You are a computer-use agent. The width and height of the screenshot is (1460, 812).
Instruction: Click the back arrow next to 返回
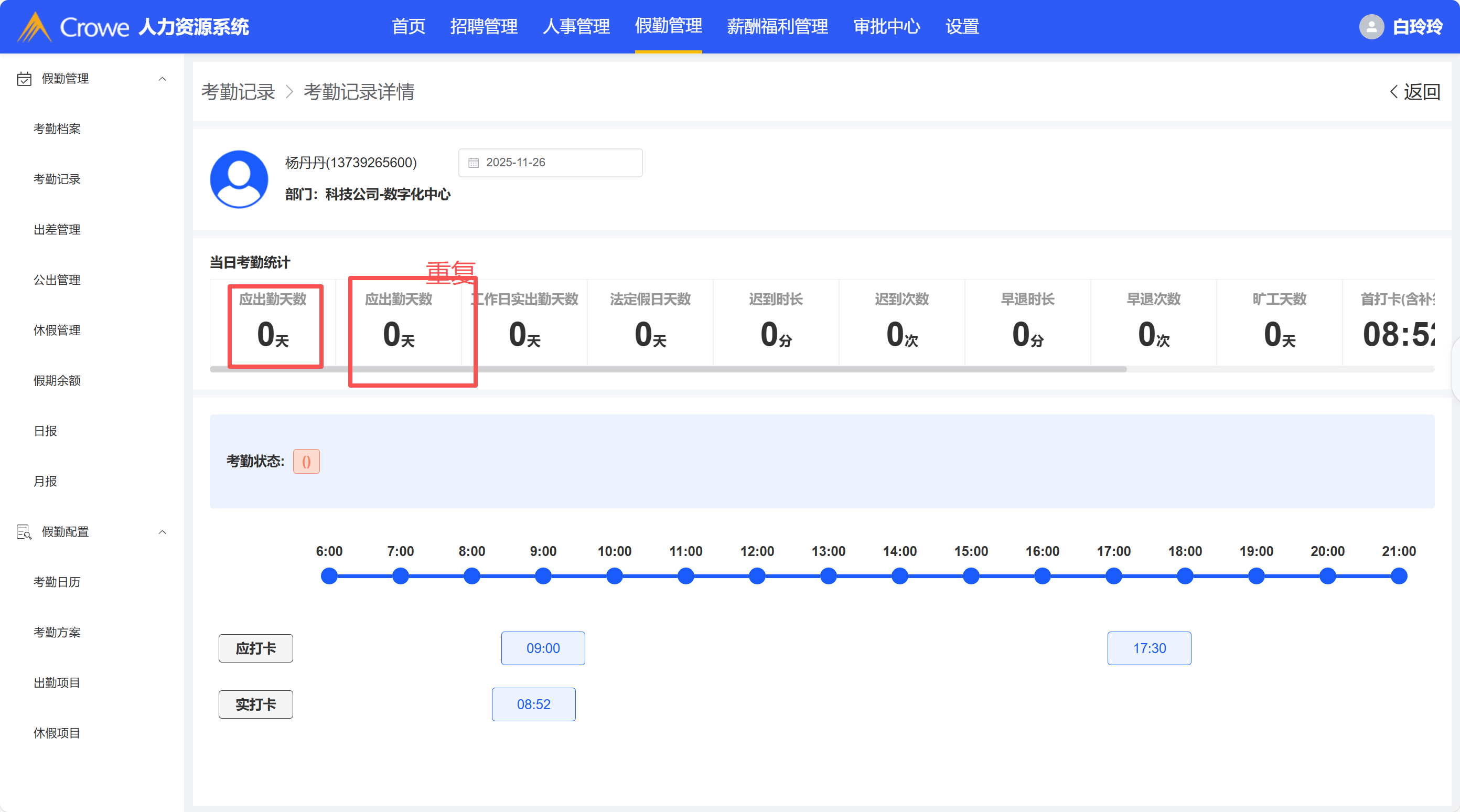tap(1394, 92)
